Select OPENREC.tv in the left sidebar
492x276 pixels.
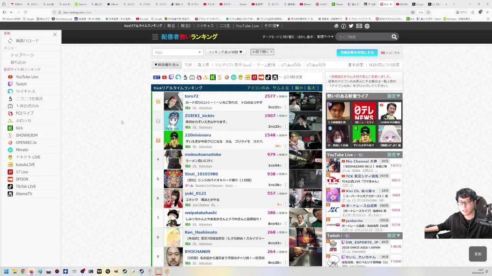[26, 143]
